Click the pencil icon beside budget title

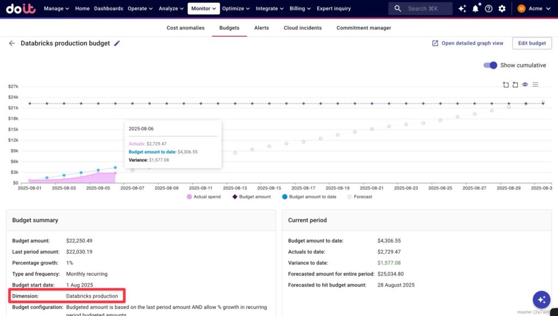coord(117,44)
